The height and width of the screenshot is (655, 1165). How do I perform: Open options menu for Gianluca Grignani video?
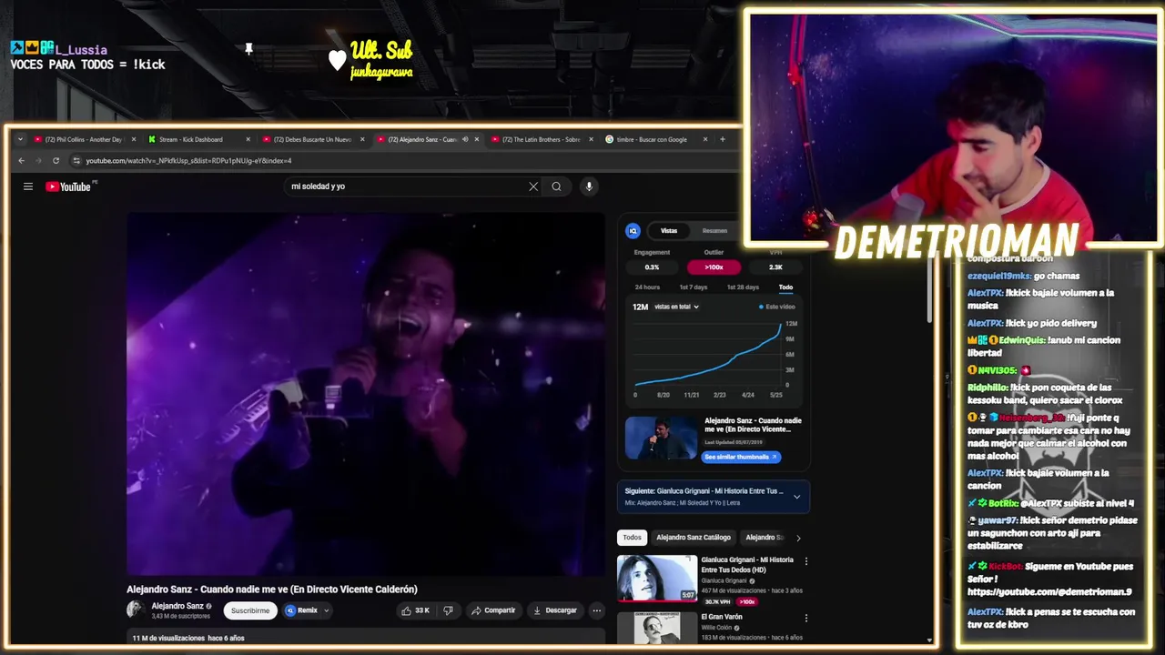pos(805,561)
